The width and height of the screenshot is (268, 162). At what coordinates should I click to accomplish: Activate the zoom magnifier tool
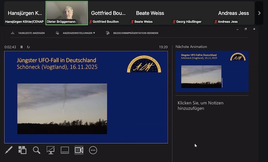coord(36,150)
